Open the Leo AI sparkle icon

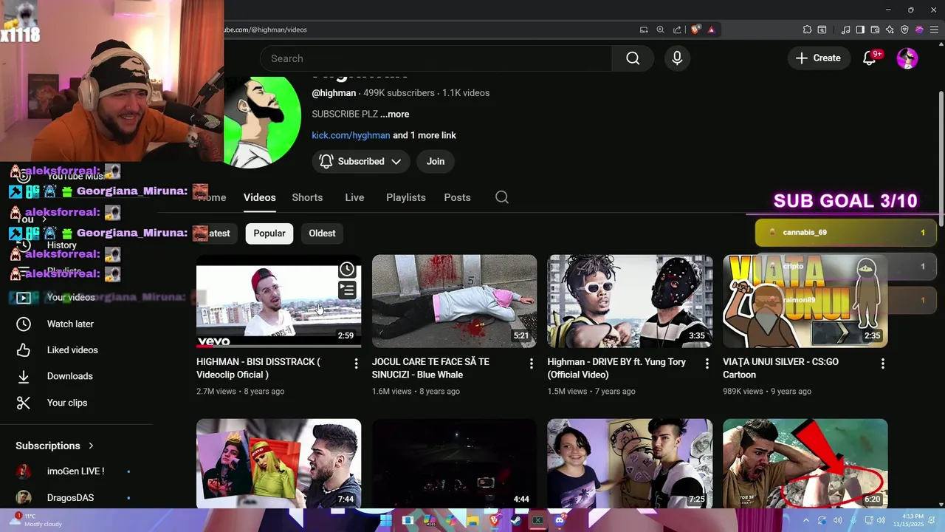890,30
